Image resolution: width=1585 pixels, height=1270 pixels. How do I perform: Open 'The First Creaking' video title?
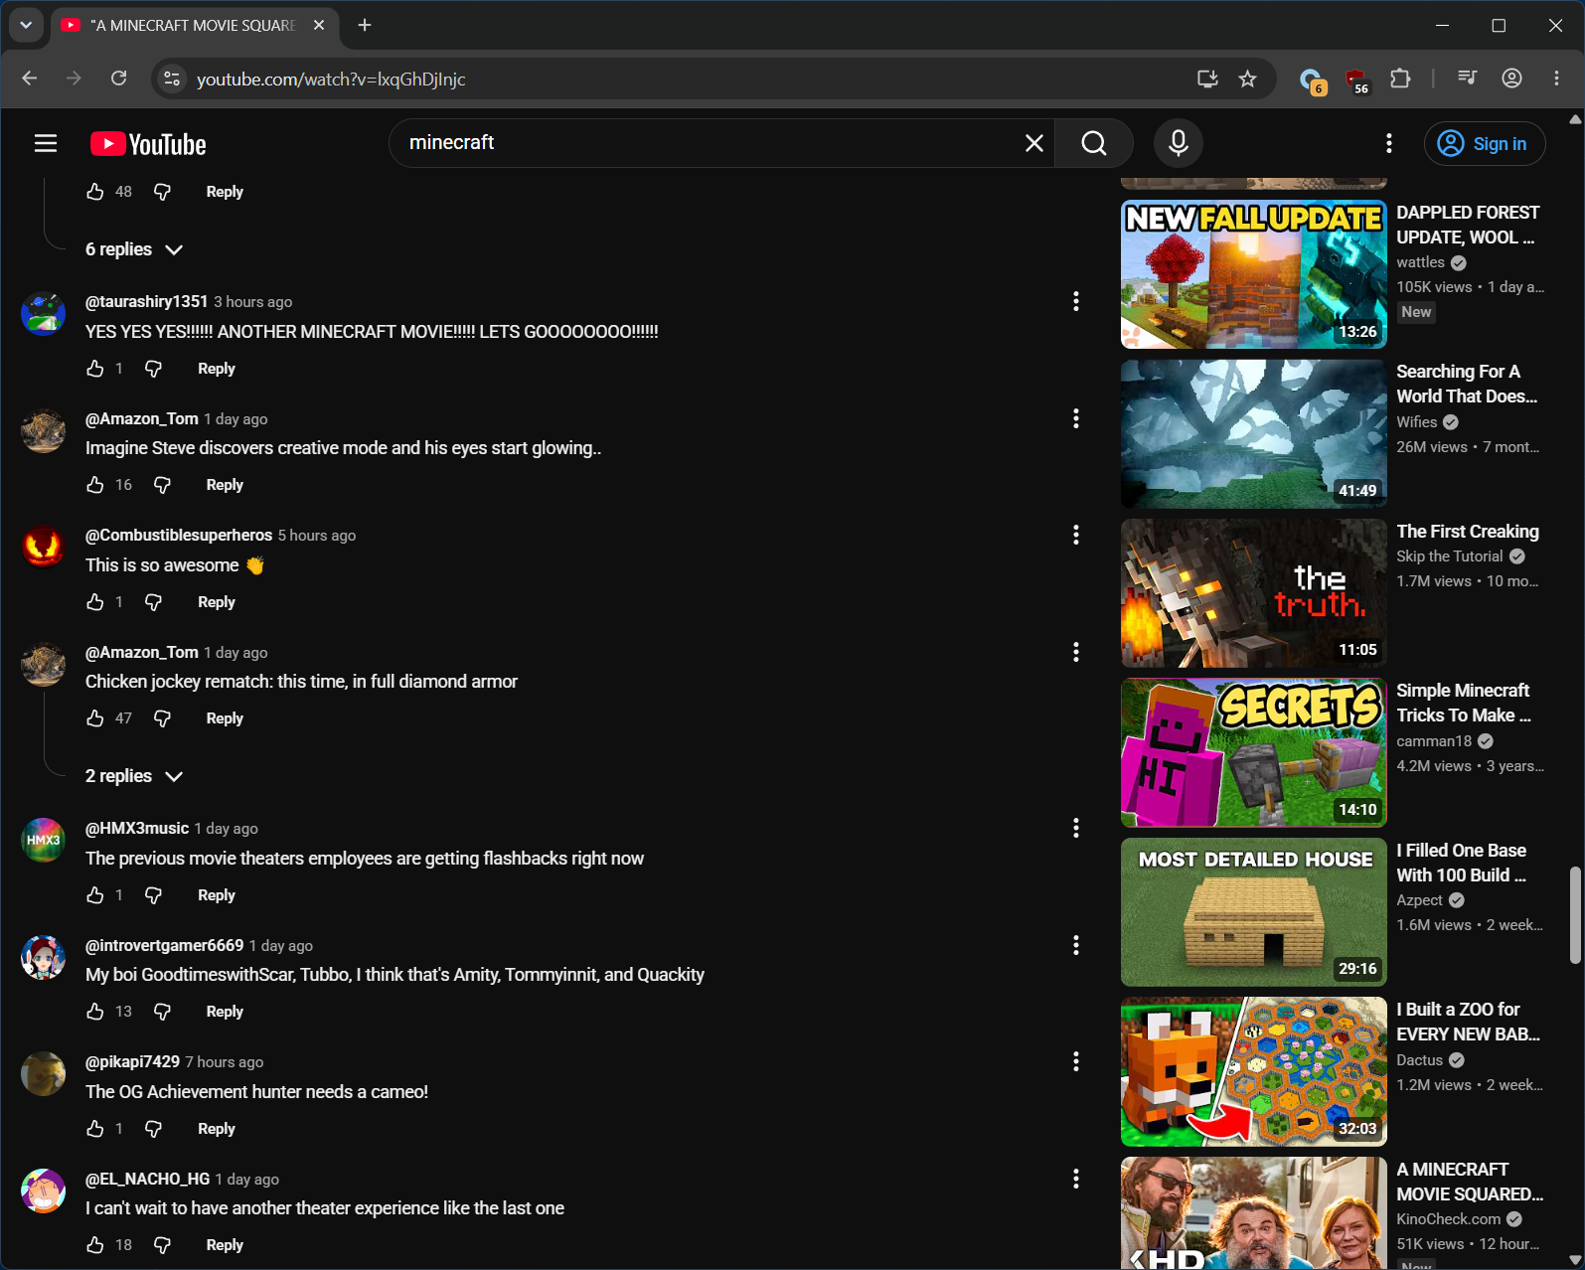(x=1468, y=532)
